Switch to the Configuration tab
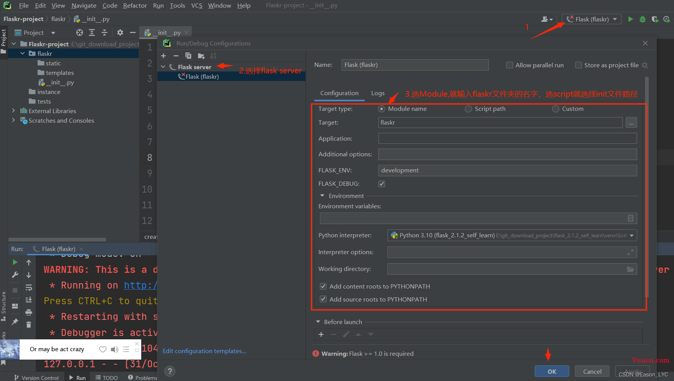 coord(339,93)
